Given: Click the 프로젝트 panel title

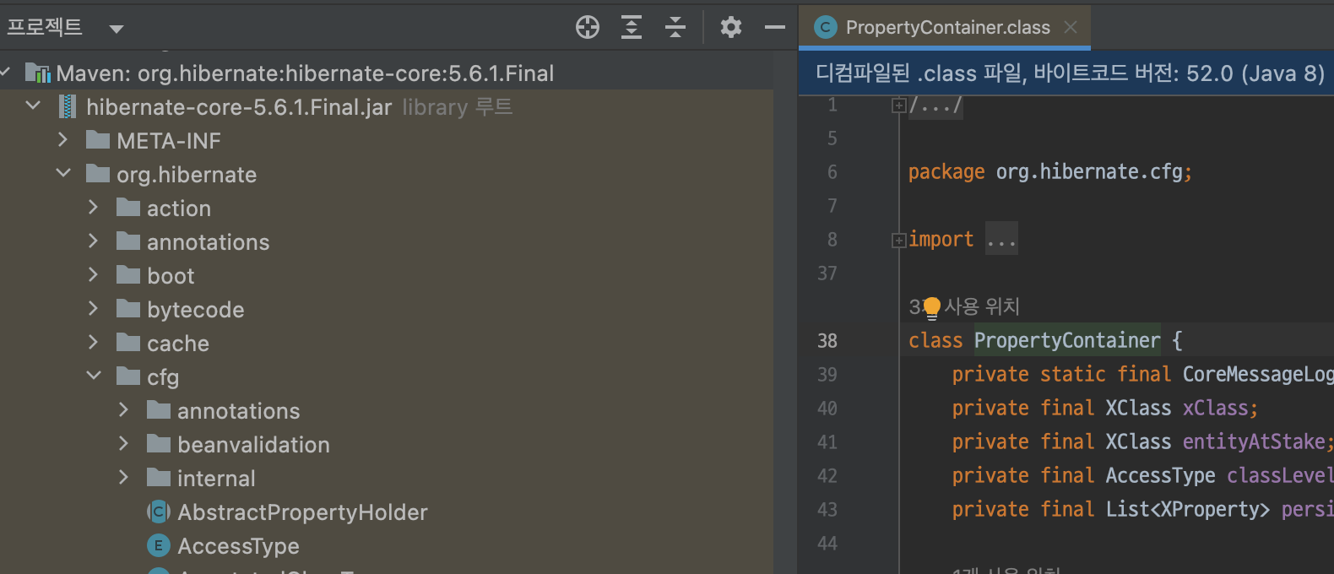Looking at the screenshot, I should (45, 27).
